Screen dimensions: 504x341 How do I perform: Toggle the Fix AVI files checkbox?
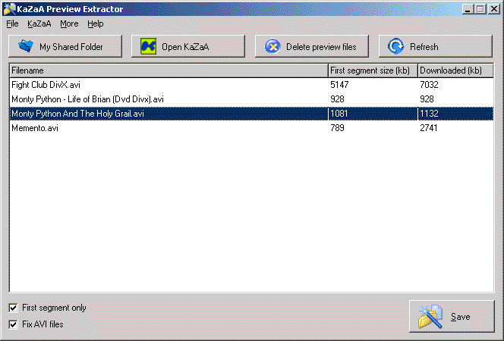click(13, 324)
